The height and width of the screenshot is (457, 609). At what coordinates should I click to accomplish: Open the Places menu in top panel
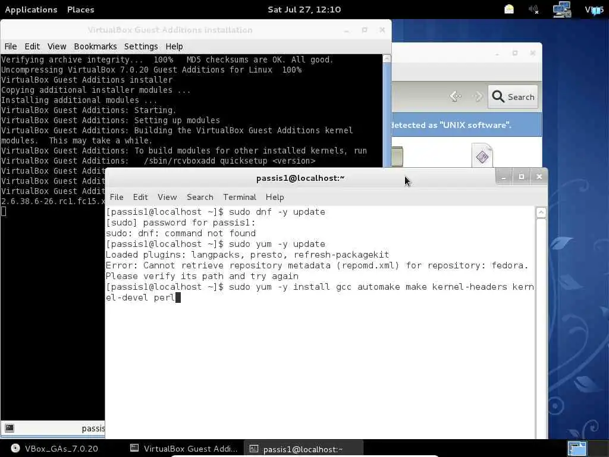tap(81, 10)
